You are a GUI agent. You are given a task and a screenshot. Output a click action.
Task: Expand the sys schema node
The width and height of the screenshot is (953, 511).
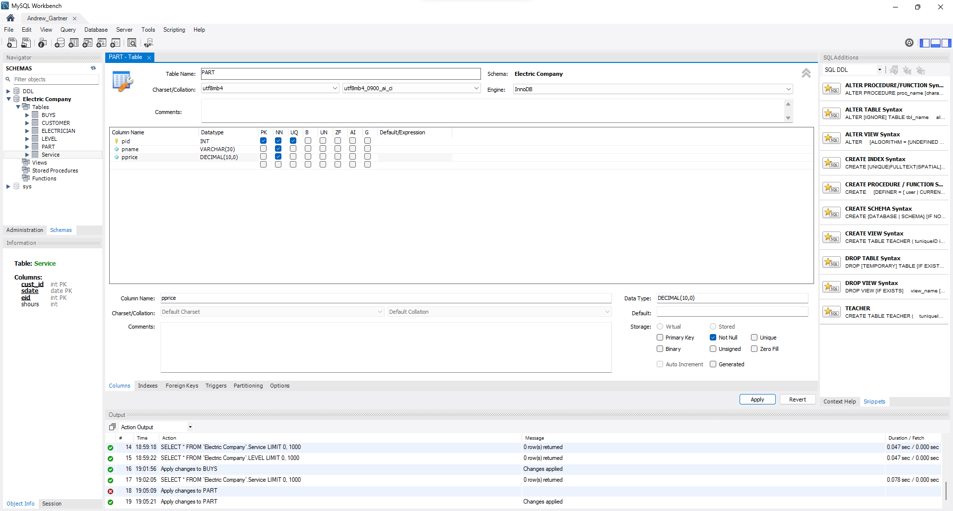coord(8,186)
